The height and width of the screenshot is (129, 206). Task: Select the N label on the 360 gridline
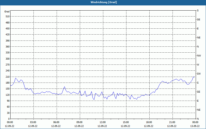[198, 47]
